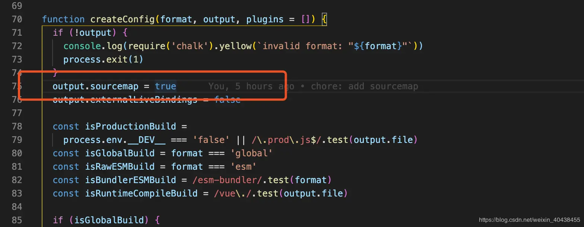Click 'process.env.__DEV__' on line 79

(114, 140)
